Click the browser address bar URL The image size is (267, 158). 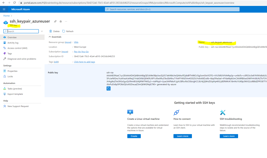point(129,3)
